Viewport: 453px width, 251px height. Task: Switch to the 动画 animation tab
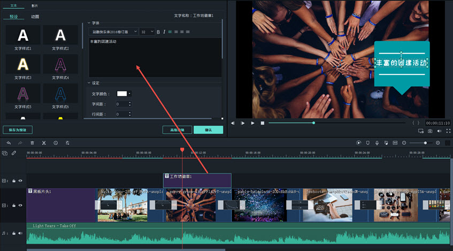pos(35,17)
